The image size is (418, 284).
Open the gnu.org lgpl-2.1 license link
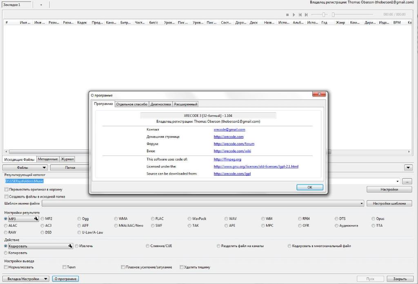point(256,167)
